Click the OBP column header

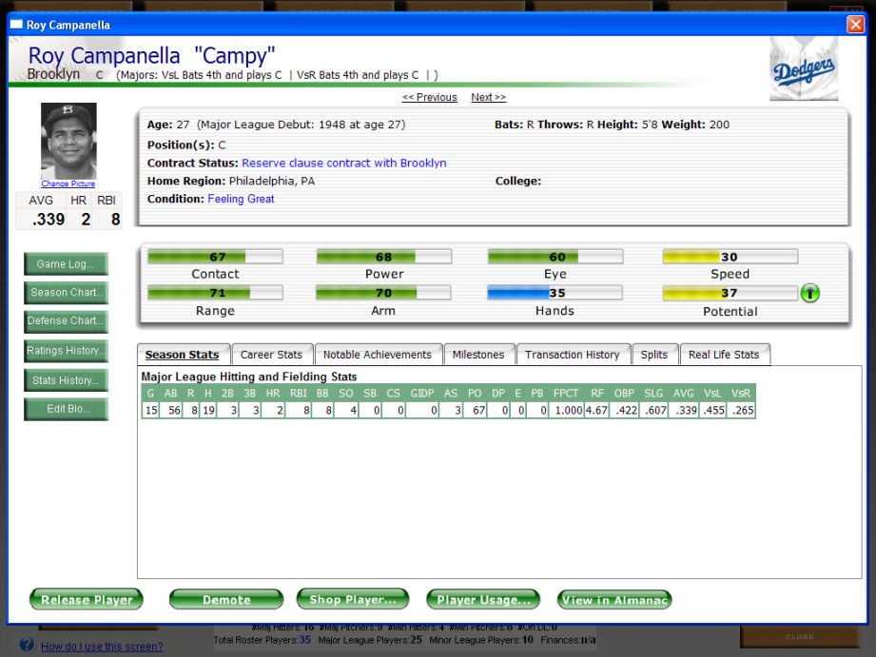click(624, 394)
